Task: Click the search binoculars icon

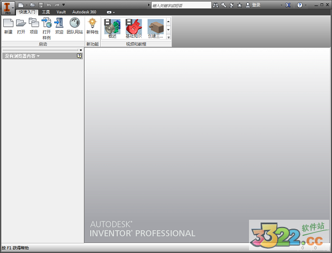Action: [215, 4]
